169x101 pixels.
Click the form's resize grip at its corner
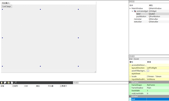[x=95, y=72]
